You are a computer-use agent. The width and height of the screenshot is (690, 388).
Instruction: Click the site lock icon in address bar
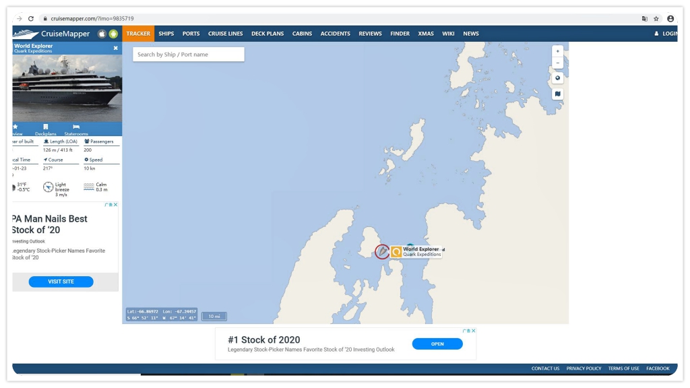point(45,18)
